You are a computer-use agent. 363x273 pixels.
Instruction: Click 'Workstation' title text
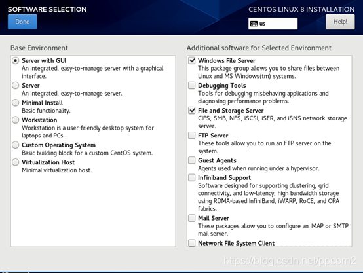tap(39, 120)
